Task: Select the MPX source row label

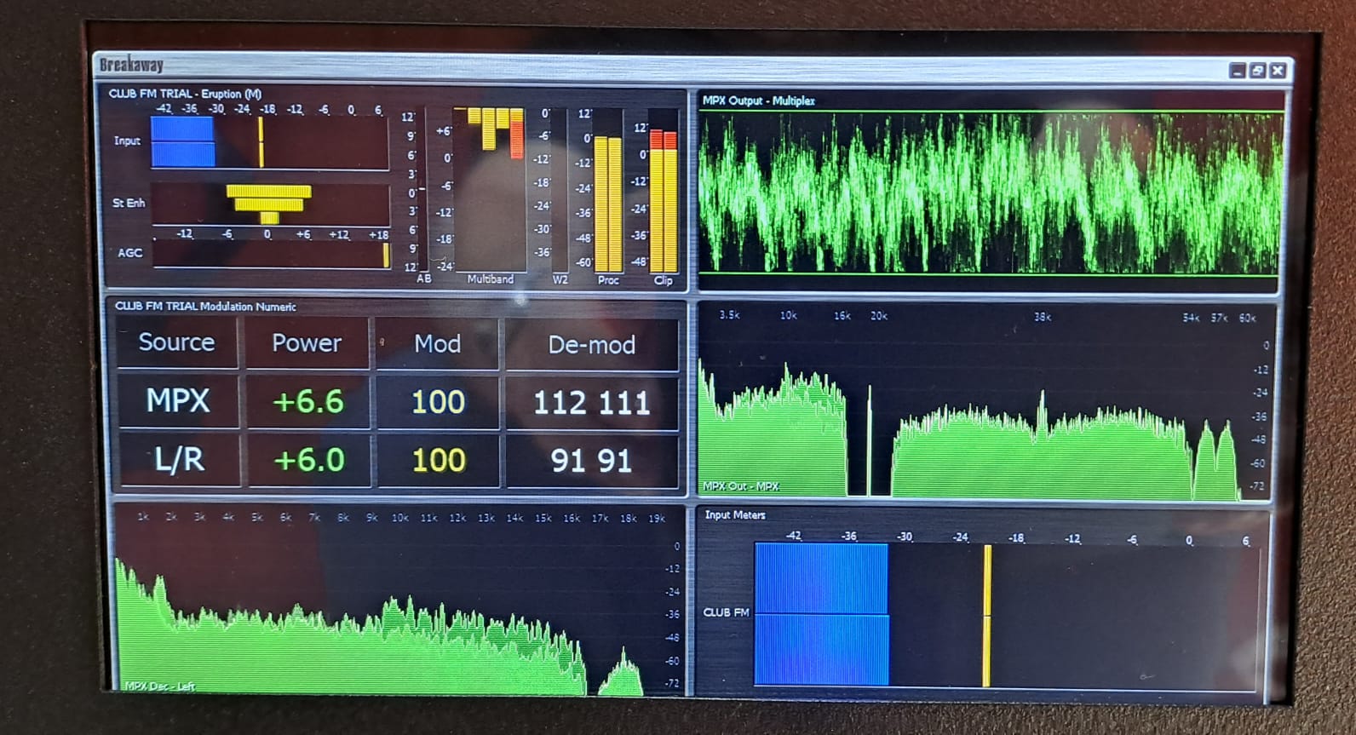Action: [178, 401]
